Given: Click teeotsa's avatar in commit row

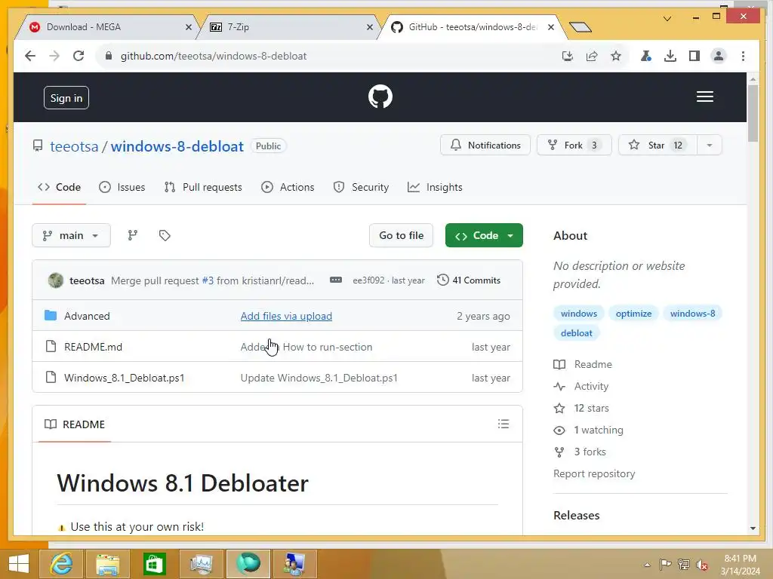Looking at the screenshot, I should [56, 280].
